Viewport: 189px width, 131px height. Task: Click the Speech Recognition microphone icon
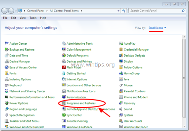(x=7, y=115)
